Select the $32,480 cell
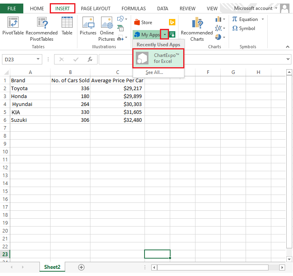The image size is (293, 276). click(117, 120)
